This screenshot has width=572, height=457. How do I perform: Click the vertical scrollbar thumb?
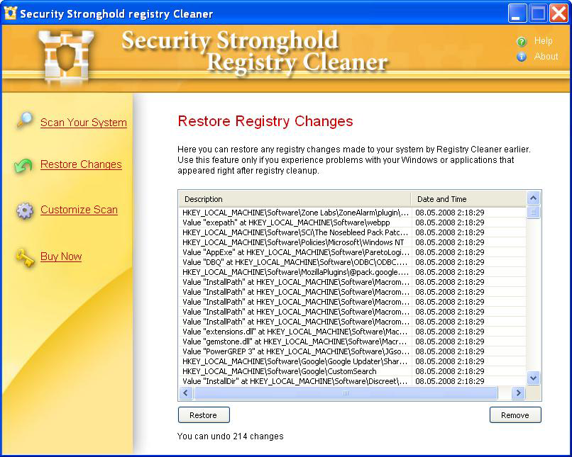pos(533,212)
